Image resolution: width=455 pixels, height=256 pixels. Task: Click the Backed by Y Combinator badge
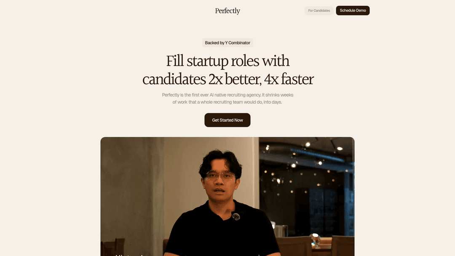point(227,43)
